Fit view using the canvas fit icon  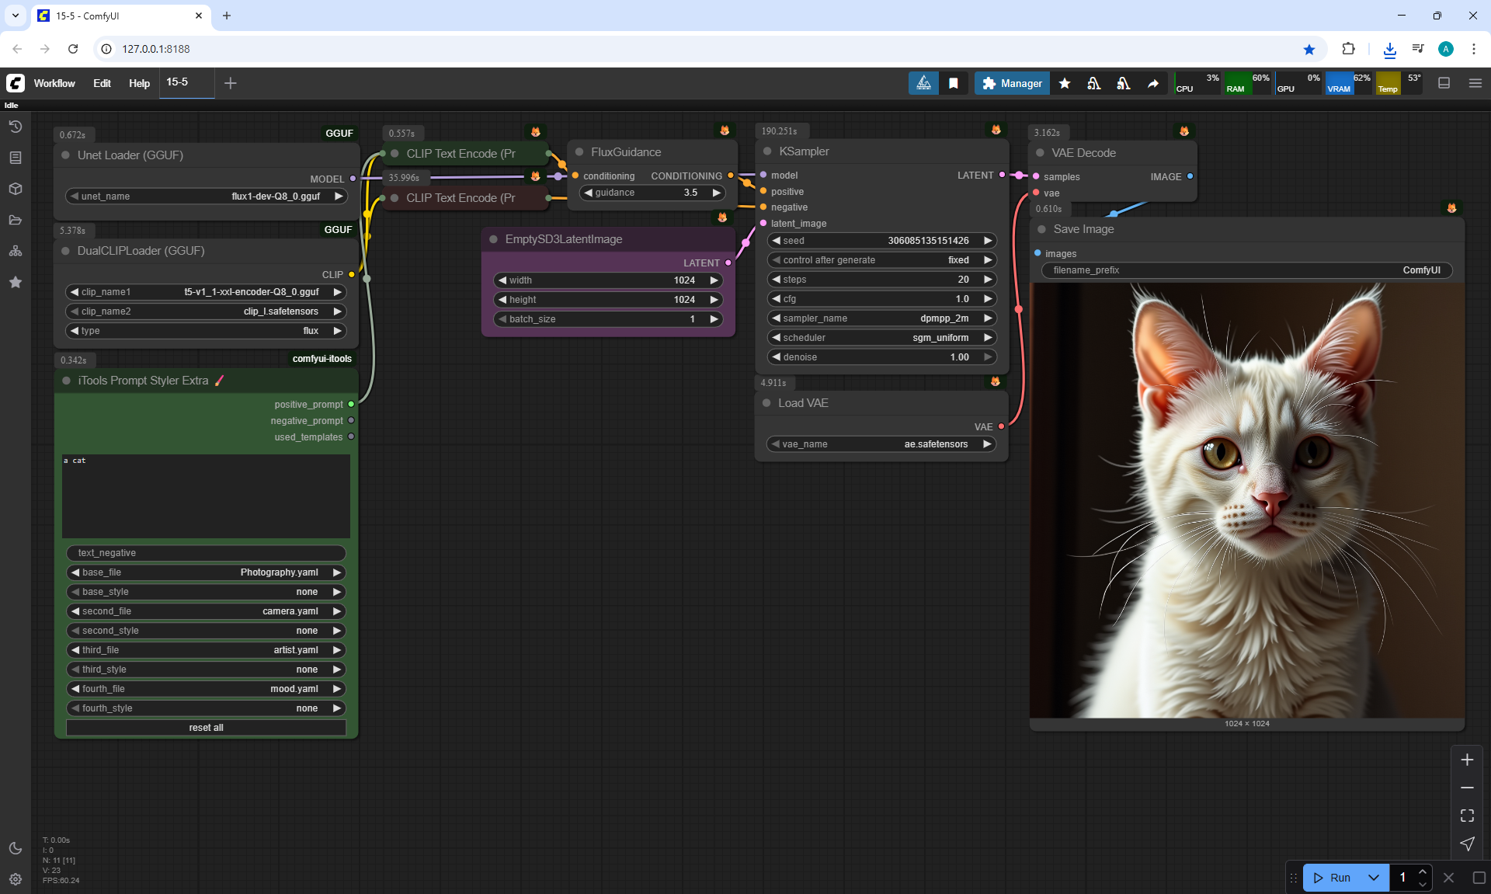(x=1467, y=816)
